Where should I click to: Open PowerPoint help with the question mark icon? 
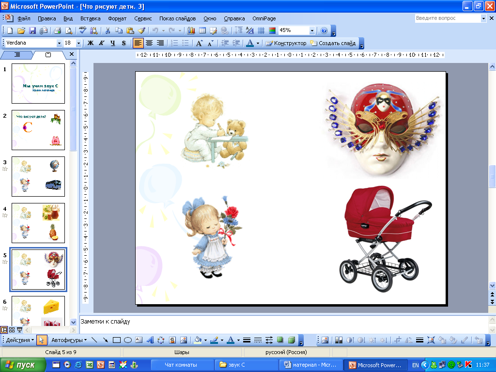(x=324, y=31)
